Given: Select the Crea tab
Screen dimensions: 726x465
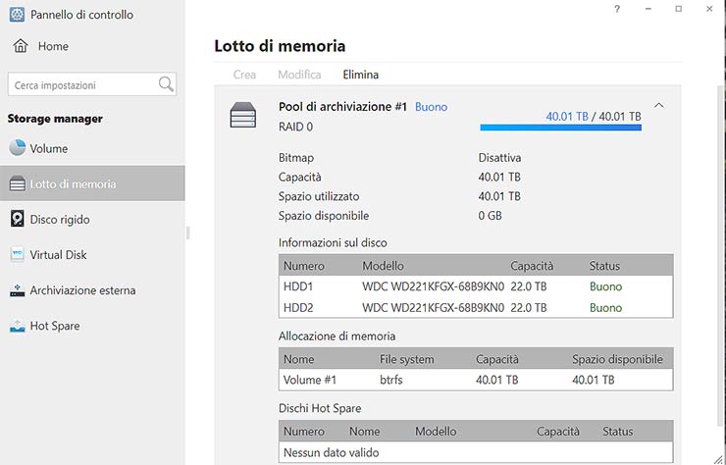Looking at the screenshot, I should pos(244,75).
